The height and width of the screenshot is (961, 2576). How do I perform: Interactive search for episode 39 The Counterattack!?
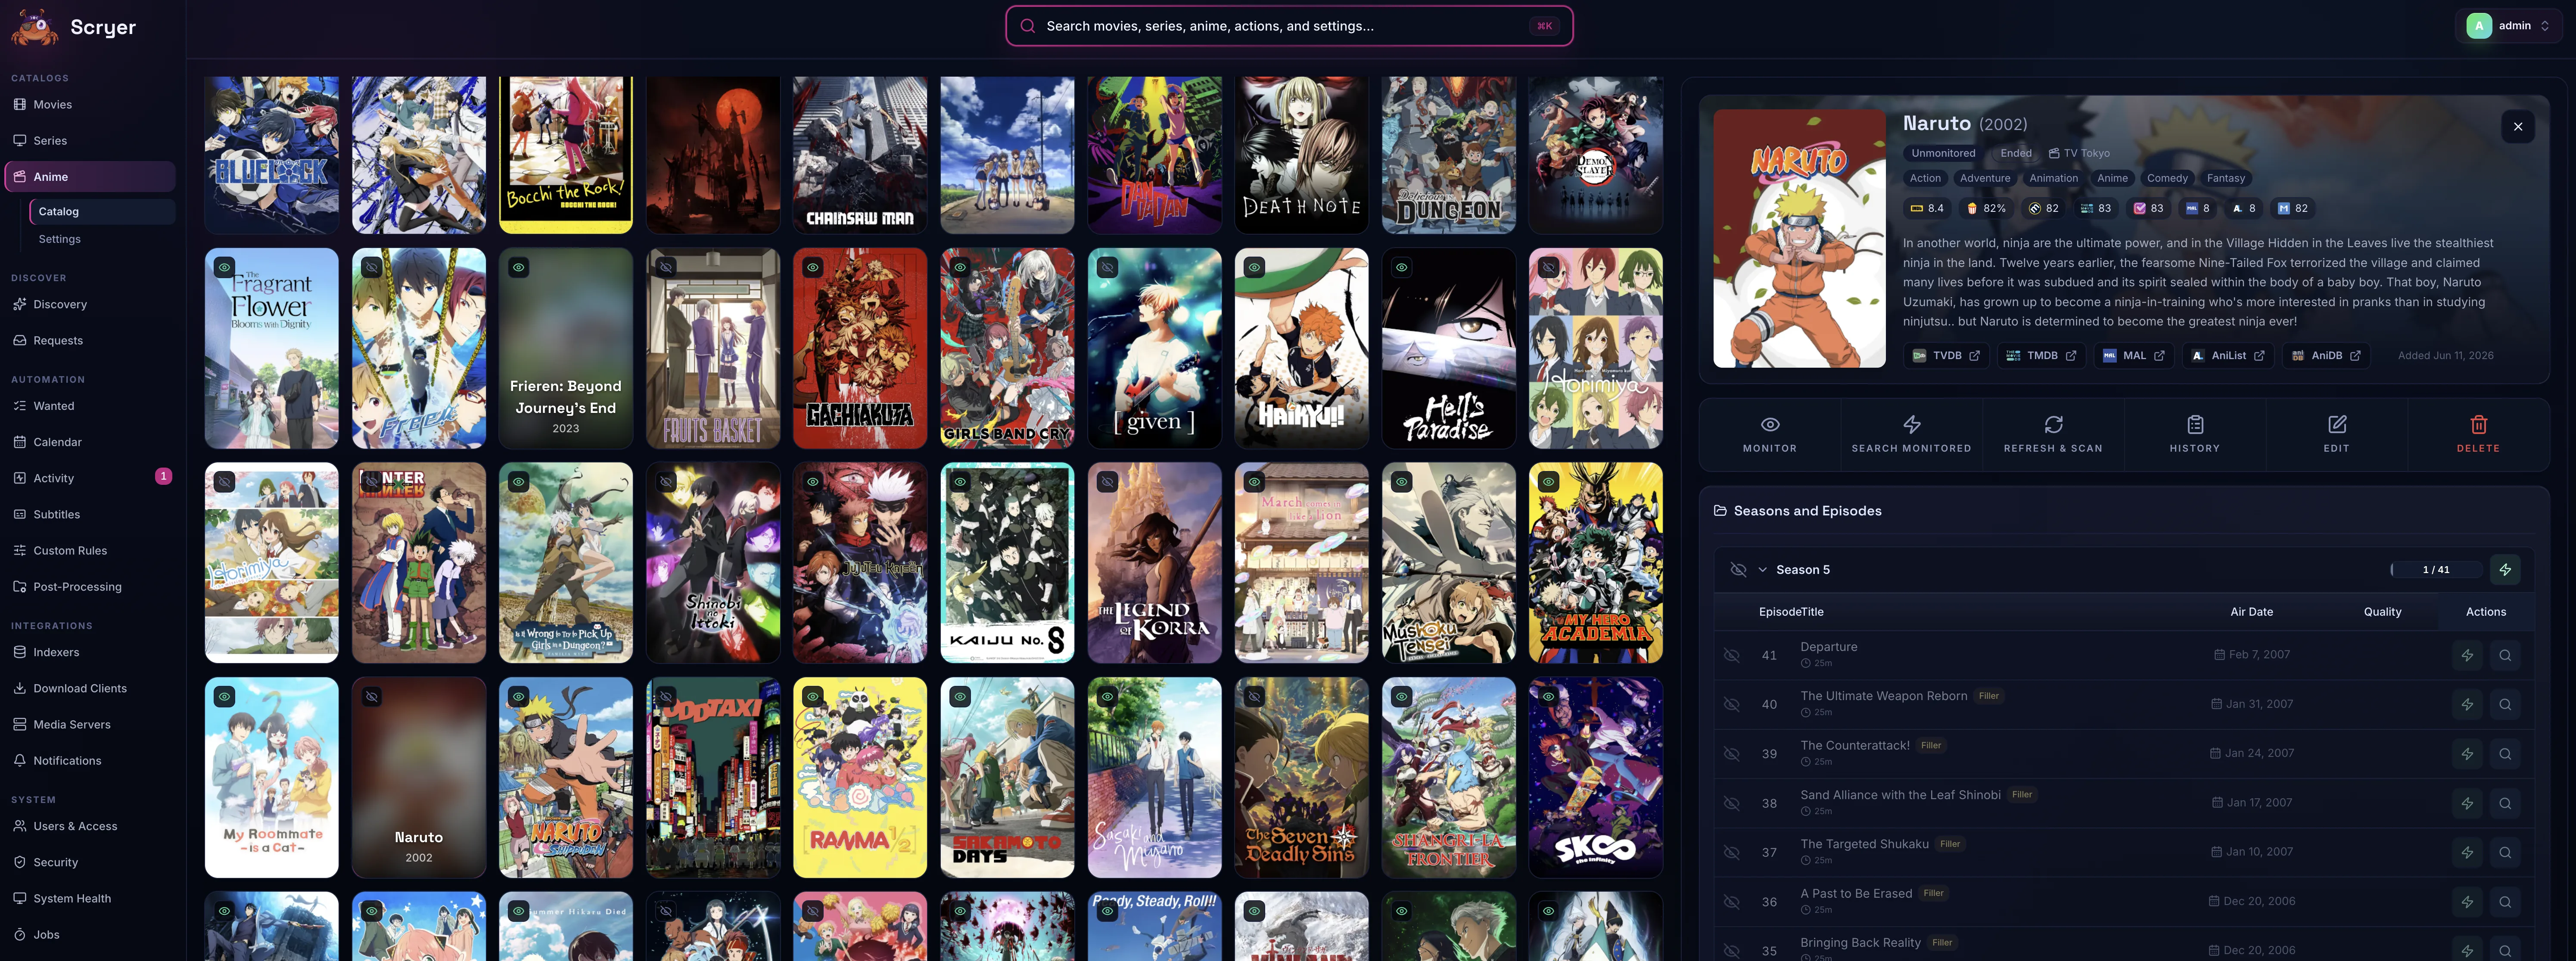pos(2505,754)
